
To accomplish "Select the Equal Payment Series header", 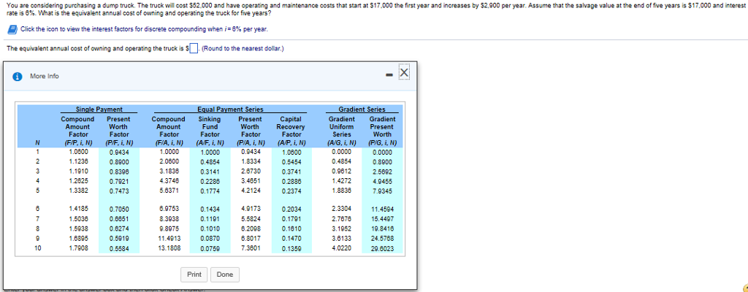I will point(230,109).
